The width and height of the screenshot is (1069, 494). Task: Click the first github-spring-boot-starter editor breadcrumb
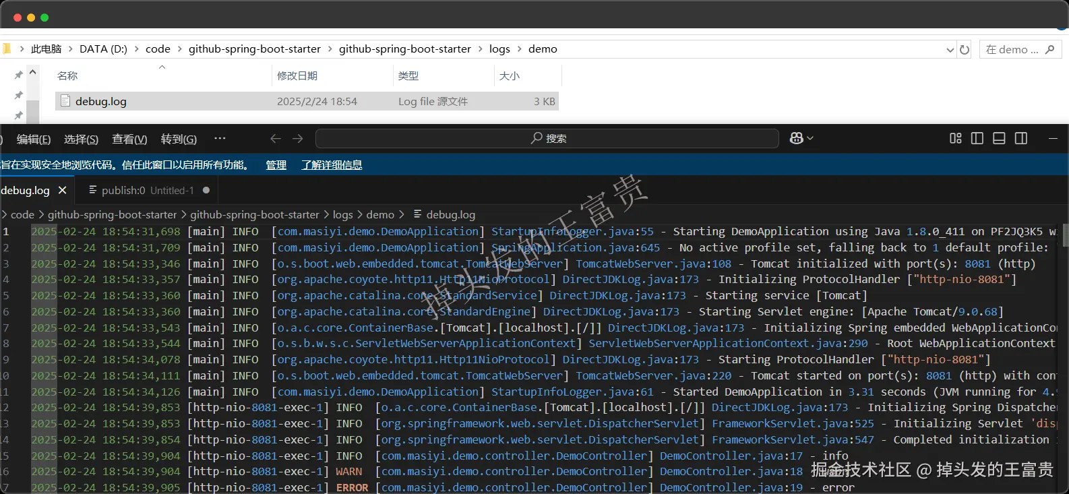112,214
